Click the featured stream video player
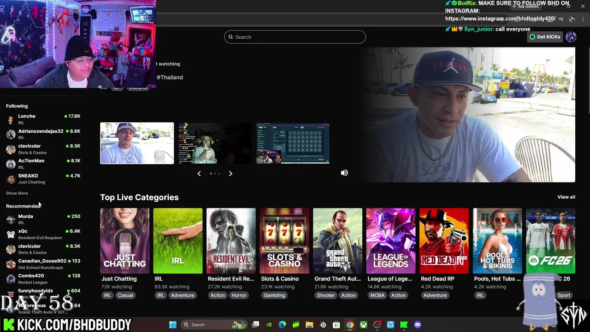Image resolution: width=590 pixels, height=332 pixels. tap(468, 114)
